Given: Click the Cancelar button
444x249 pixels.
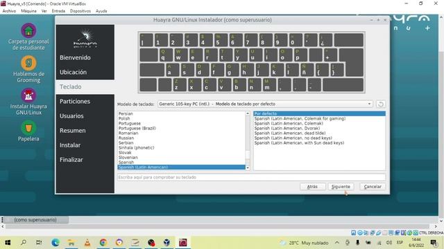Looking at the screenshot, I should tap(373, 187).
